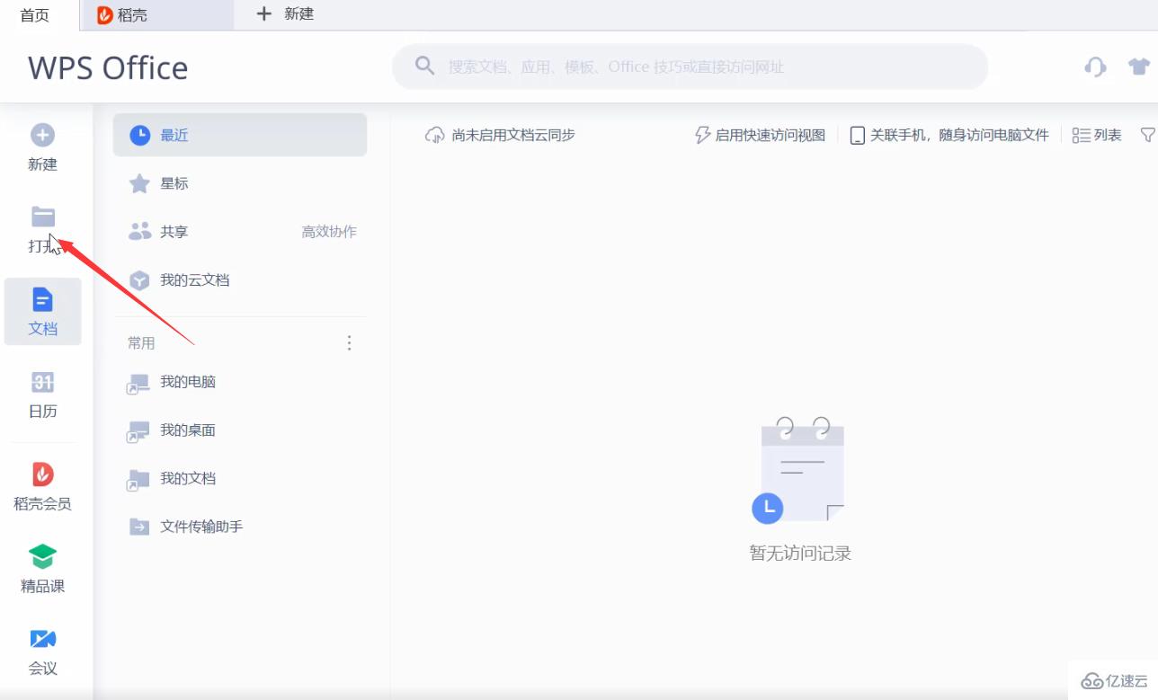Click 关联手机 phone access option
1158x700 pixels.
click(949, 135)
